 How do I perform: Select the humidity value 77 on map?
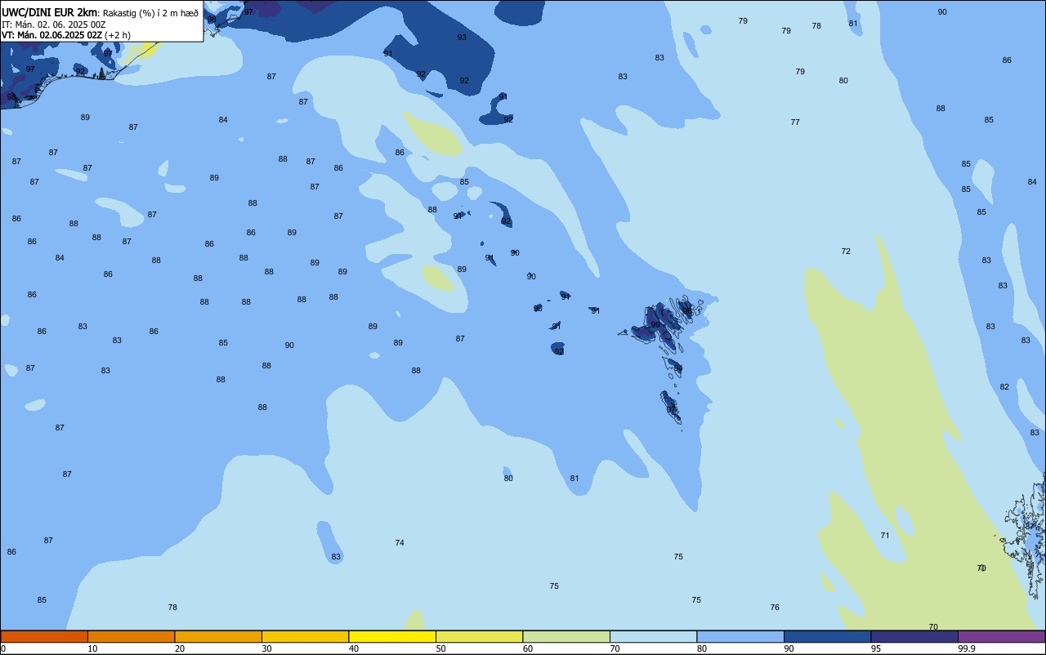(795, 123)
